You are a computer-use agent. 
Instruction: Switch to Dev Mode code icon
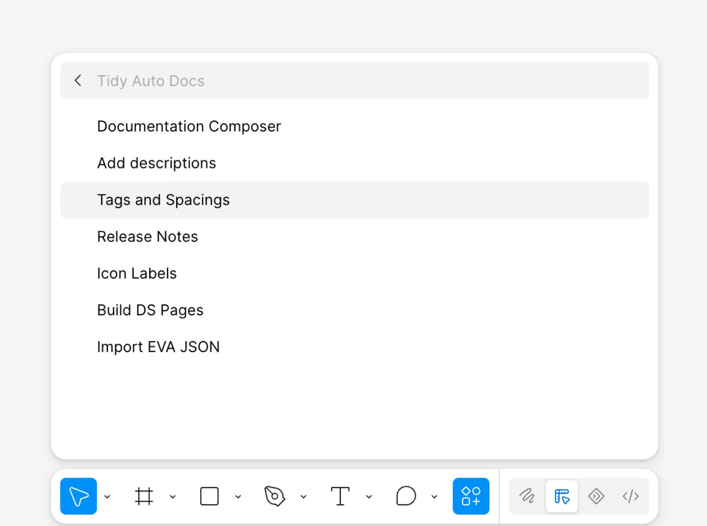631,496
